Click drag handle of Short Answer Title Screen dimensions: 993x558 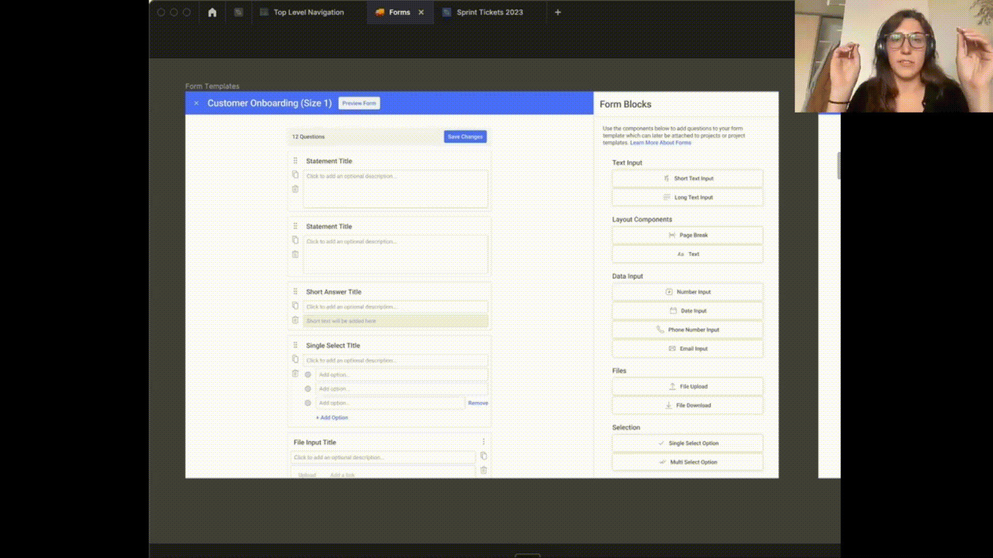tap(295, 291)
